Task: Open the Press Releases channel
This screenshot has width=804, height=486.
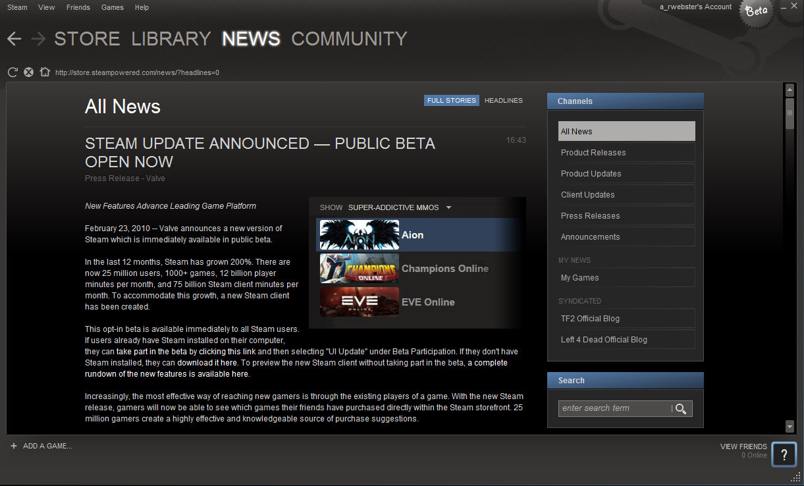Action: tap(626, 215)
